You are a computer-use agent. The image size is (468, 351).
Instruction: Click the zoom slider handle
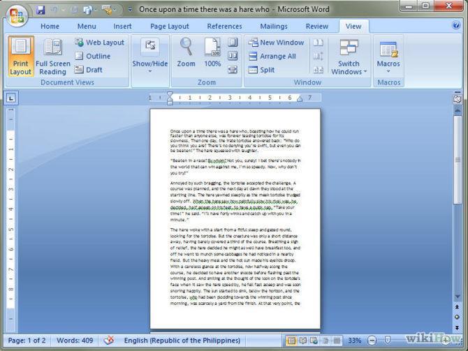click(388, 340)
